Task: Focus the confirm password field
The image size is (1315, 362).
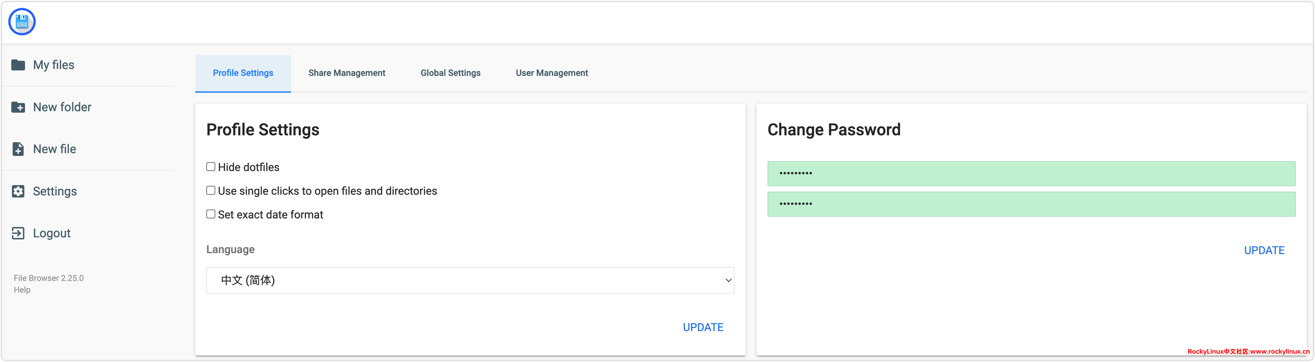Action: [1031, 204]
